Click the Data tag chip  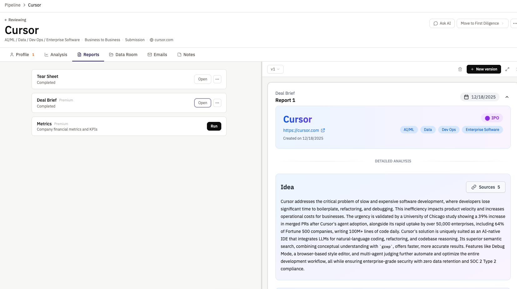click(428, 130)
